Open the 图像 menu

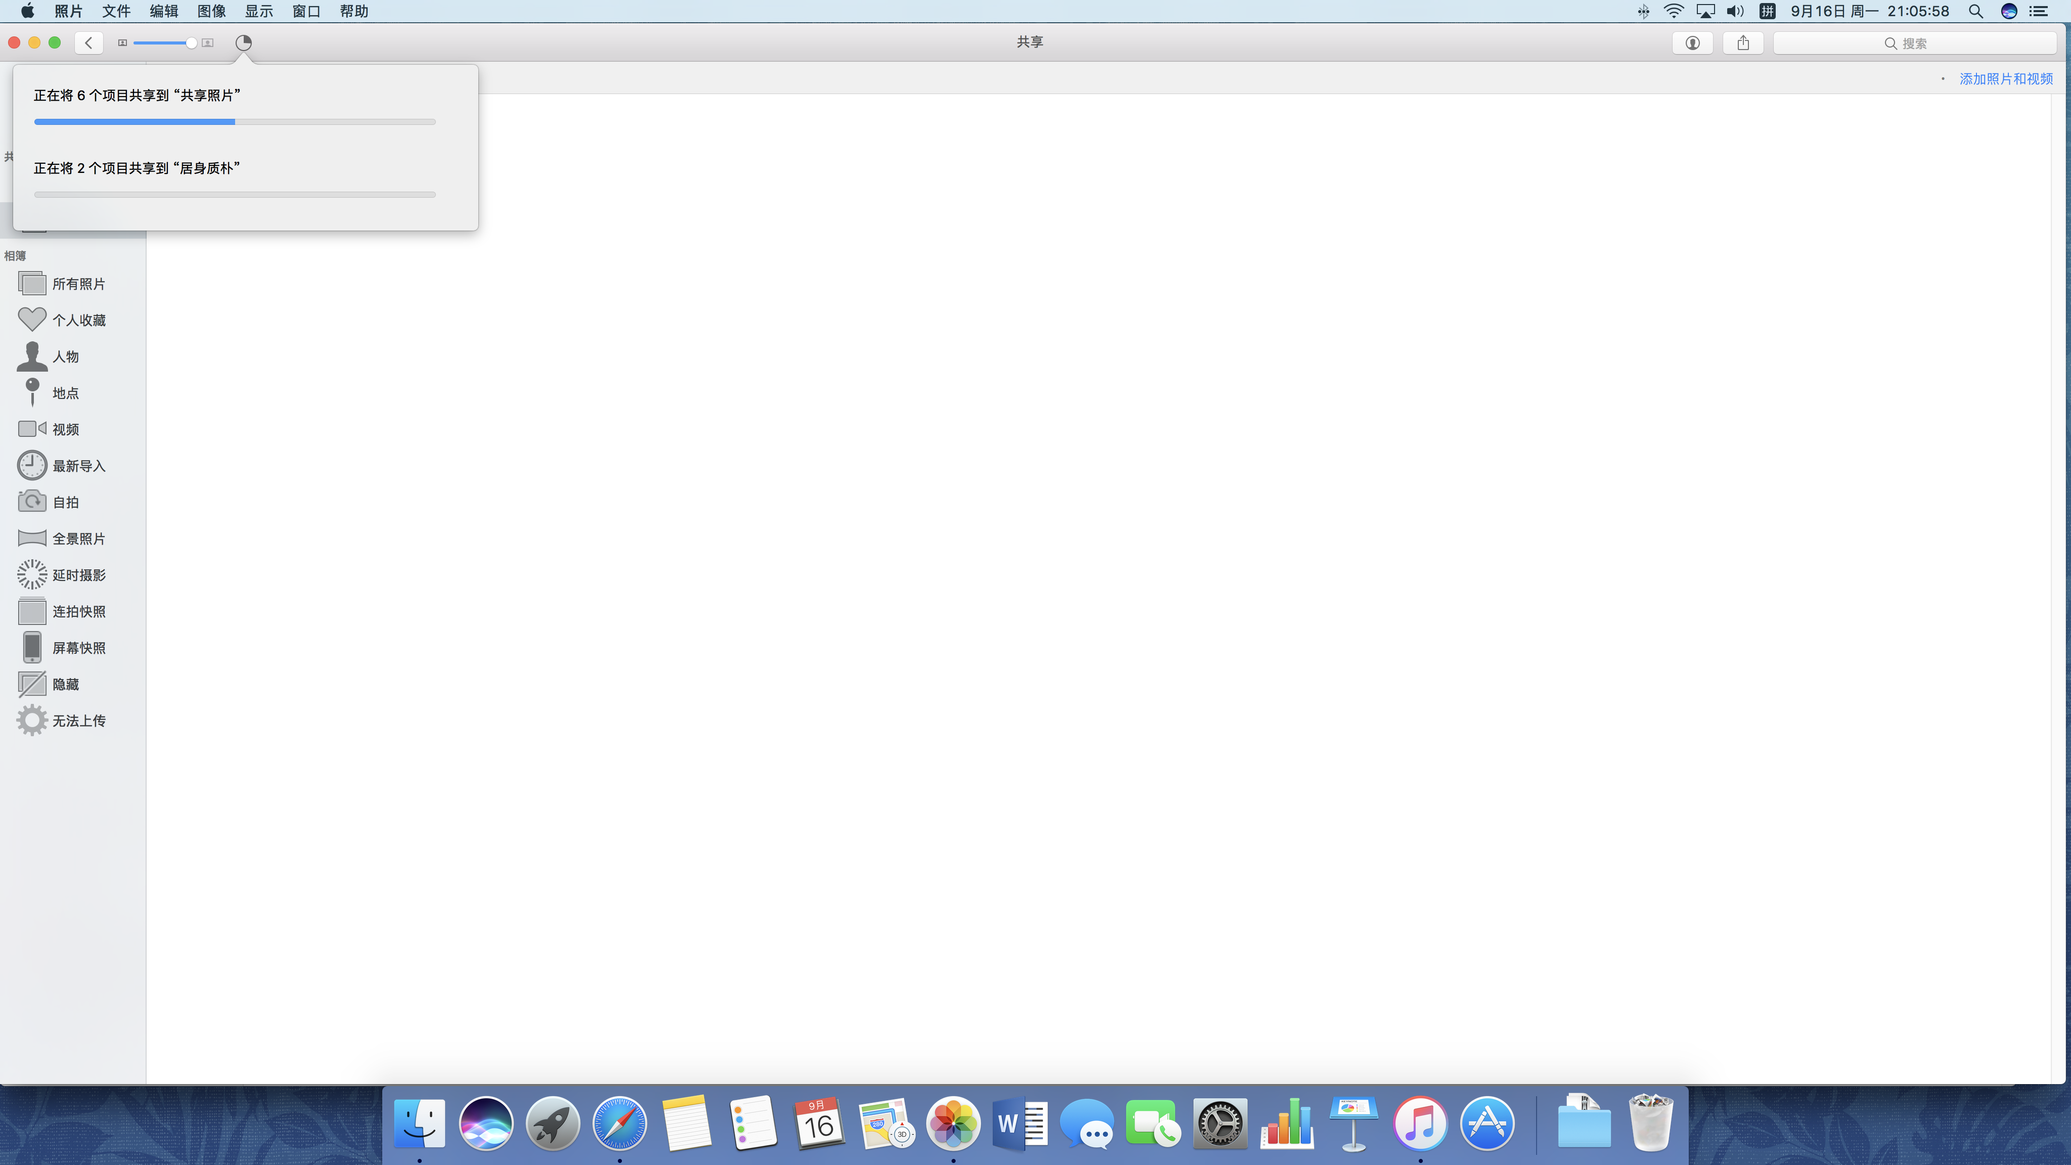[211, 11]
